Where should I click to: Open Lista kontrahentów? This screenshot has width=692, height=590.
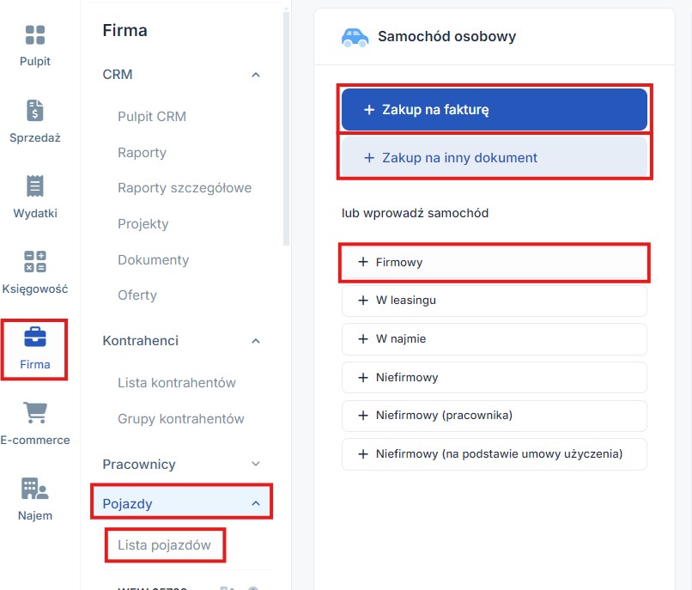(x=176, y=383)
